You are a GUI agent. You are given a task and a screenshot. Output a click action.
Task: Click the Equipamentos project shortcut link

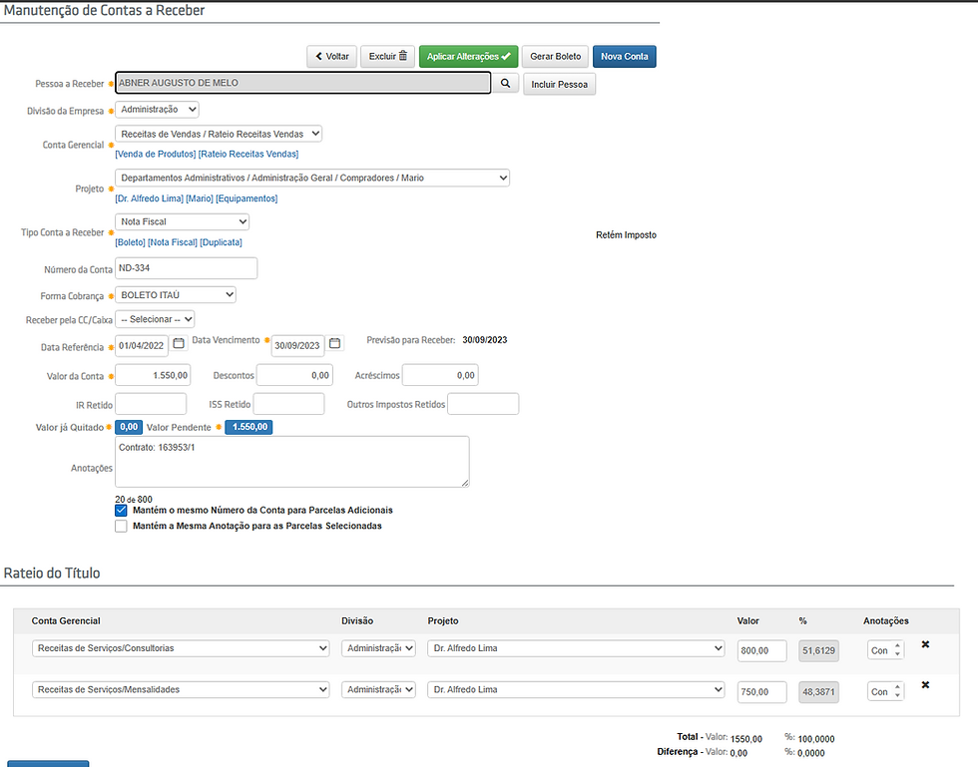click(x=246, y=198)
